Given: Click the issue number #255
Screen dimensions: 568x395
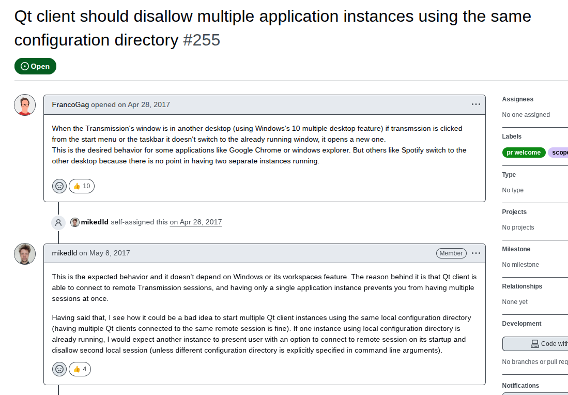Looking at the screenshot, I should [202, 40].
